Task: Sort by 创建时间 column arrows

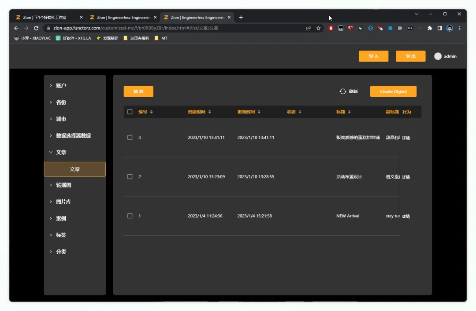Action: coord(209,112)
